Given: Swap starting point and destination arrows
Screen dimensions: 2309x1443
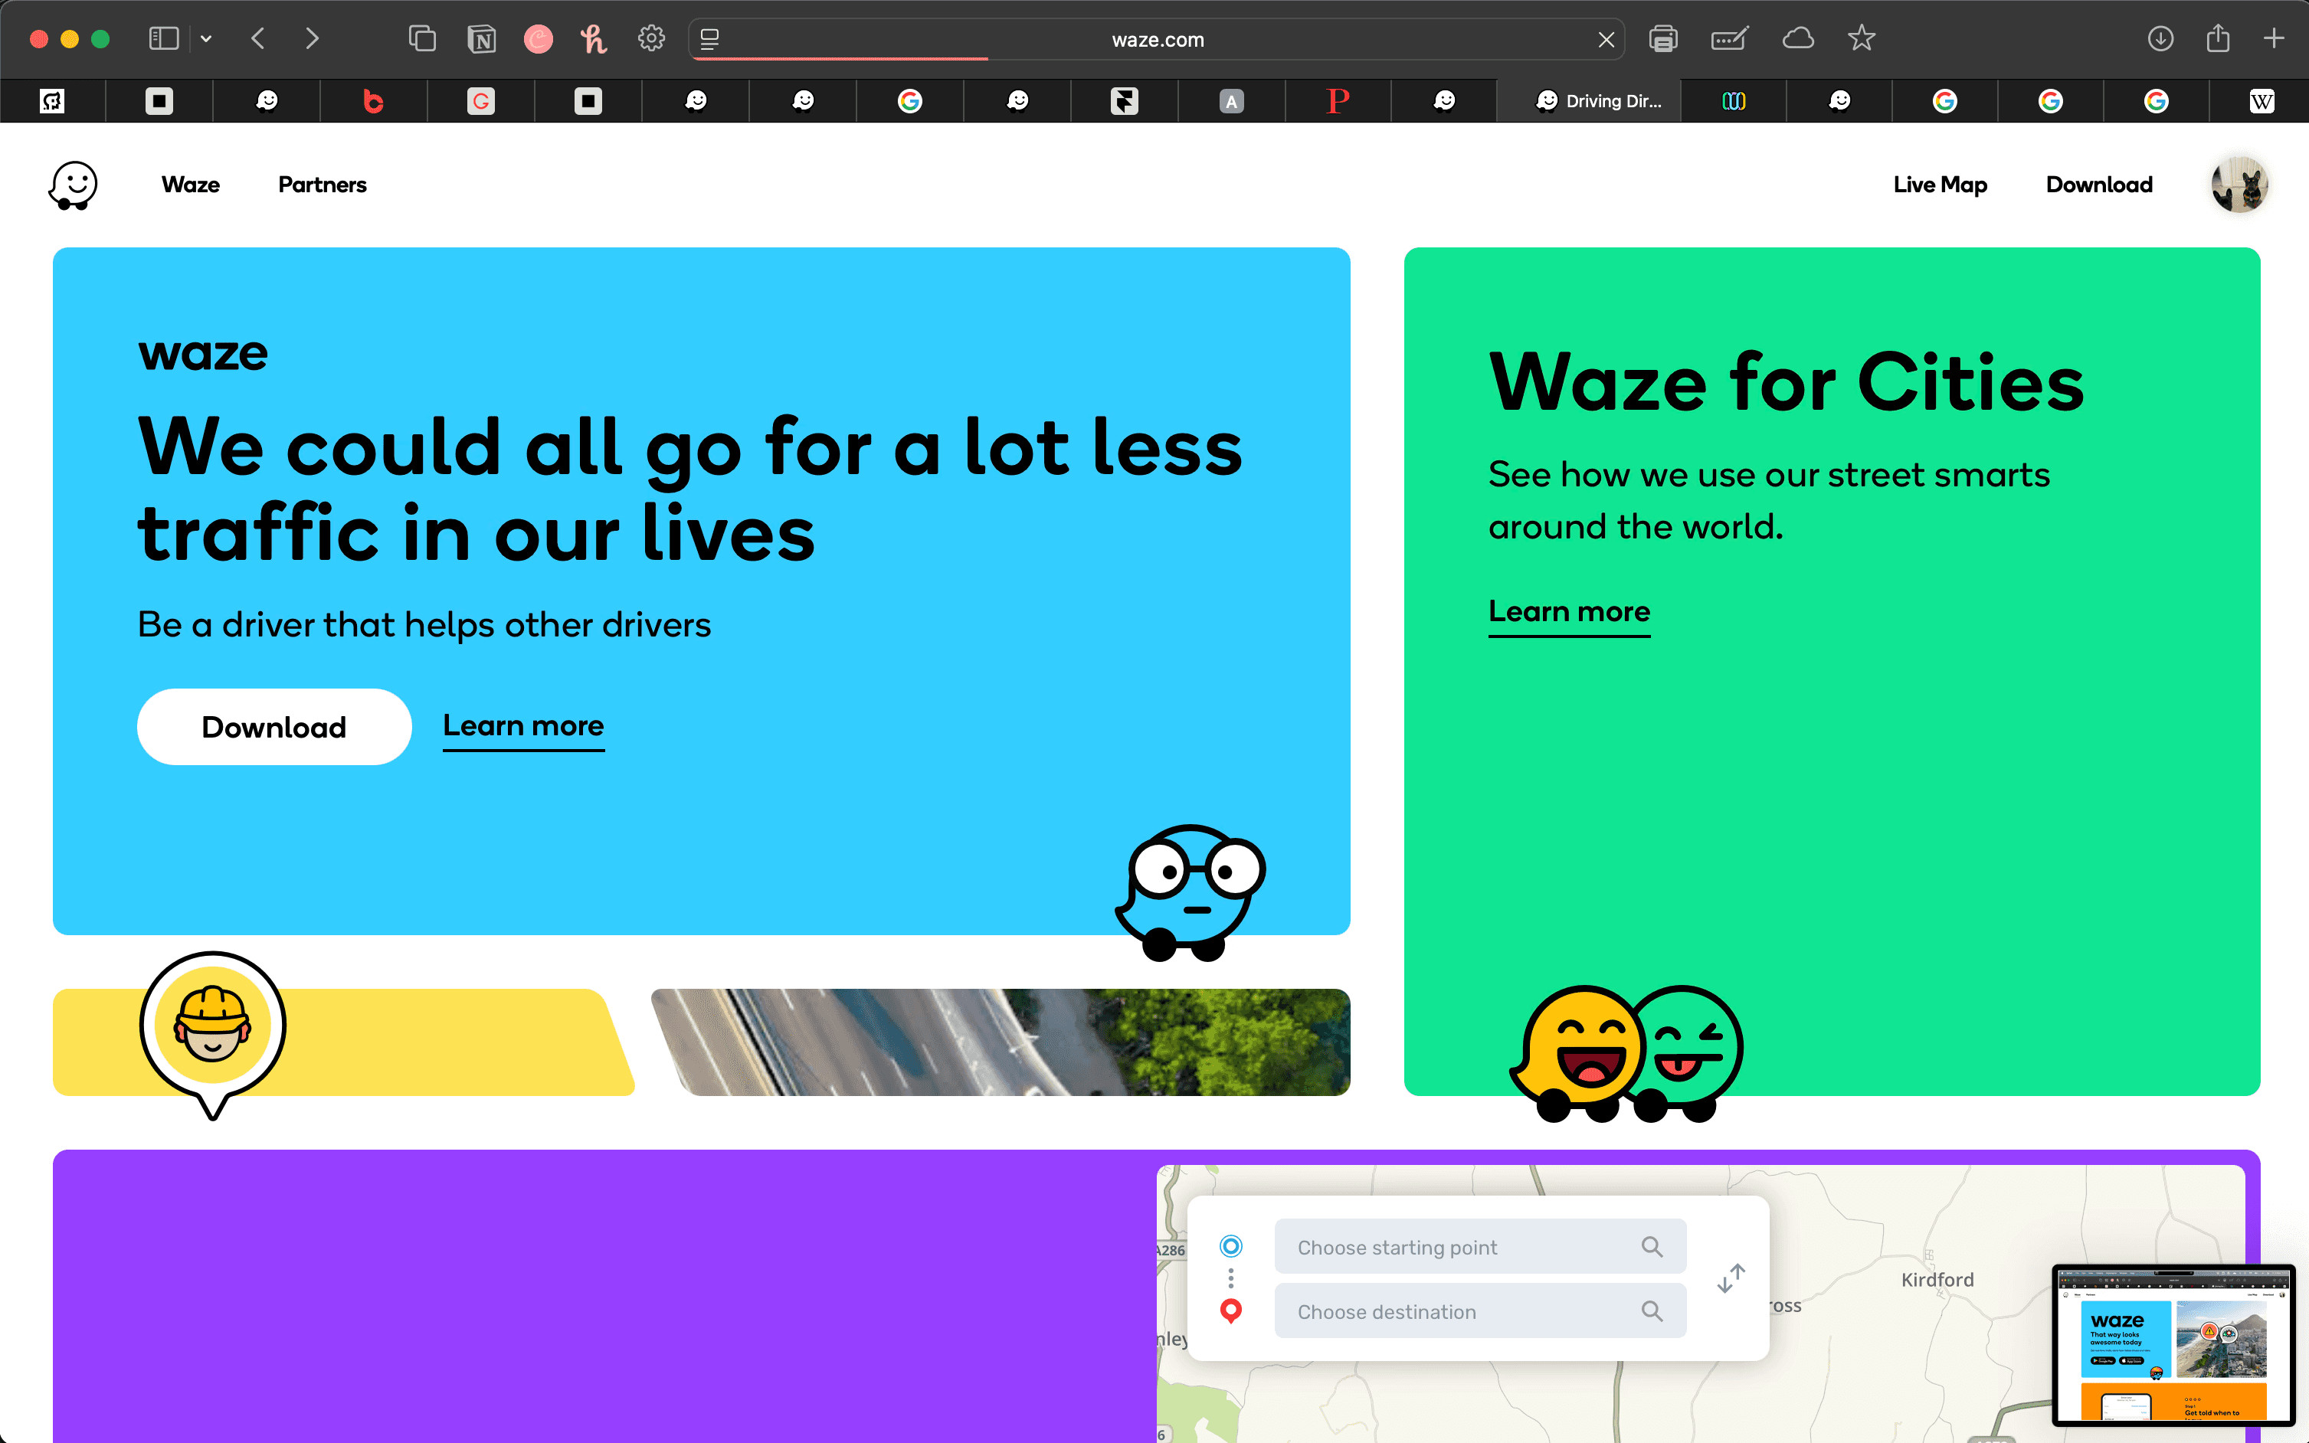Looking at the screenshot, I should pos(1731,1278).
